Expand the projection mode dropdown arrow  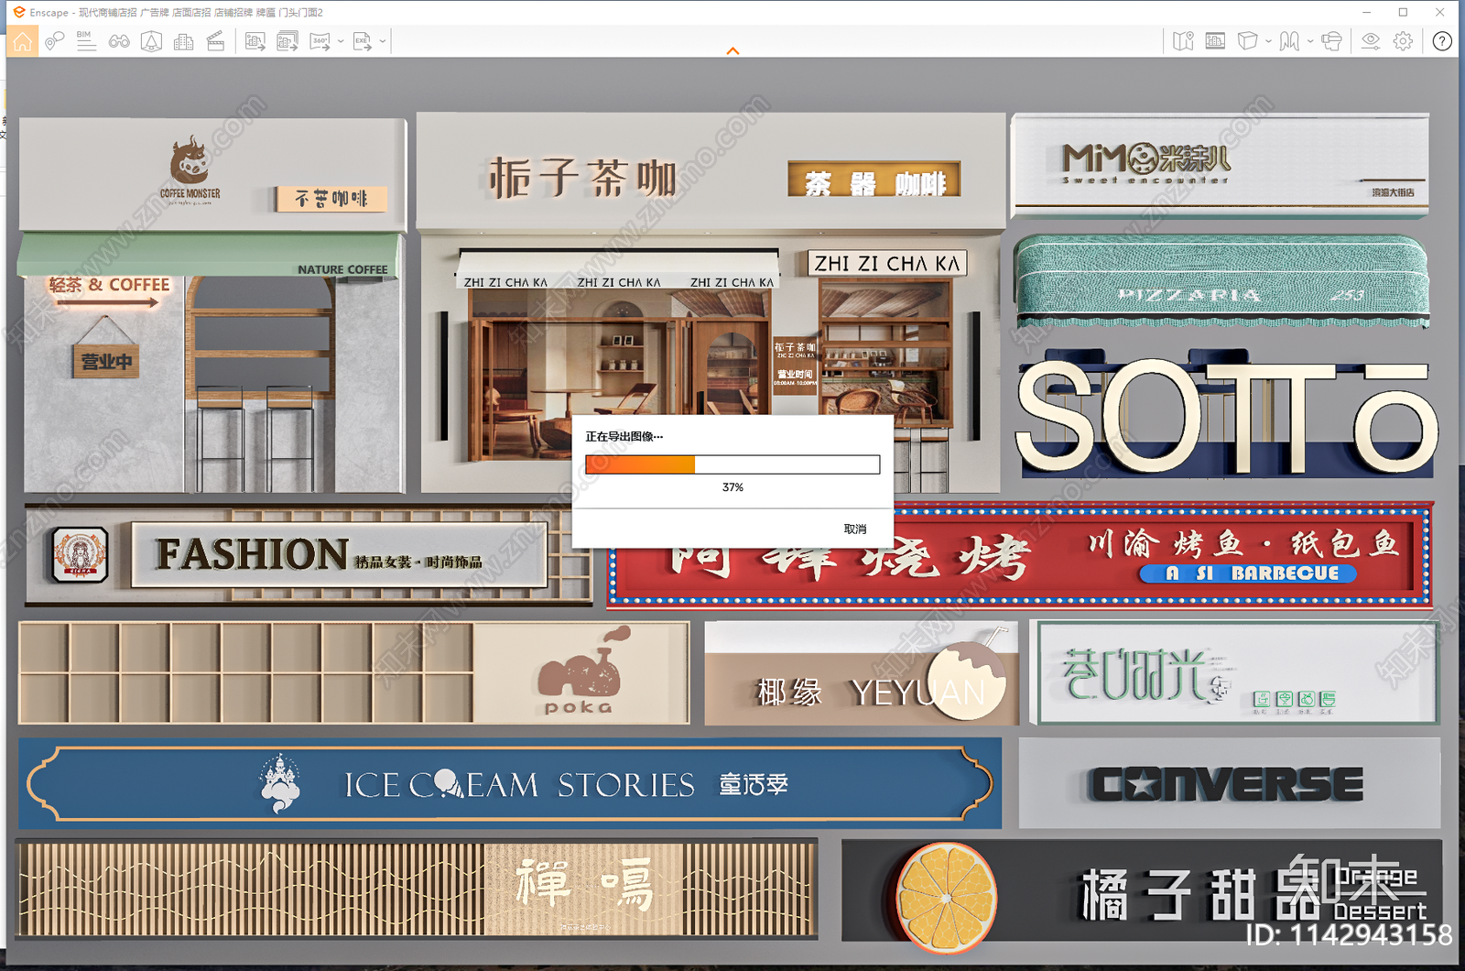coord(1268,41)
